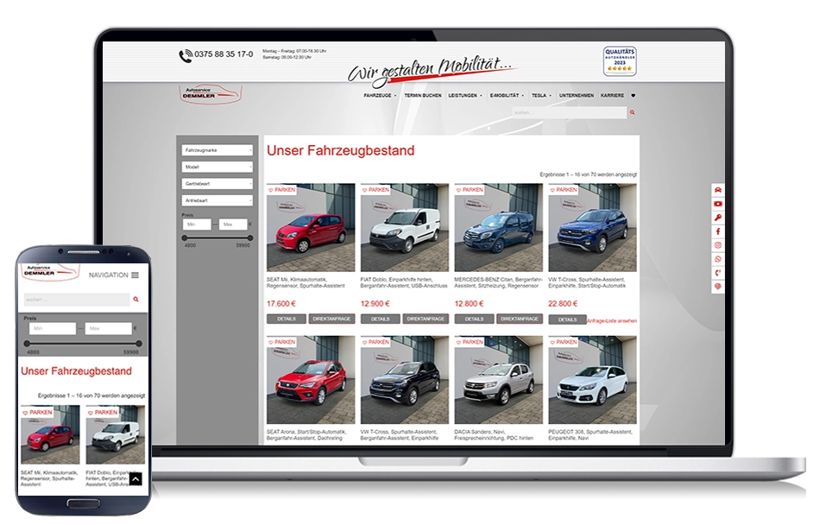Click the phone icon beside 0375 88 35 17-0
The height and width of the screenshot is (525, 826).
186,56
